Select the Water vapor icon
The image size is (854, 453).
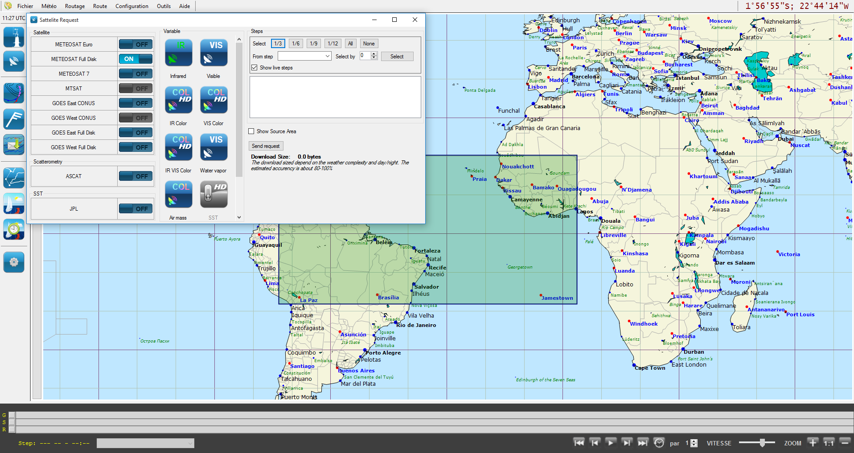click(x=213, y=147)
